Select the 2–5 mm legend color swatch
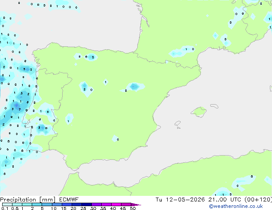 (37, 204)
